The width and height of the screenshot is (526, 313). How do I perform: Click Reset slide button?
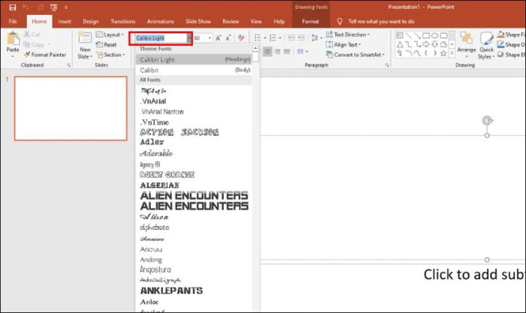point(107,44)
